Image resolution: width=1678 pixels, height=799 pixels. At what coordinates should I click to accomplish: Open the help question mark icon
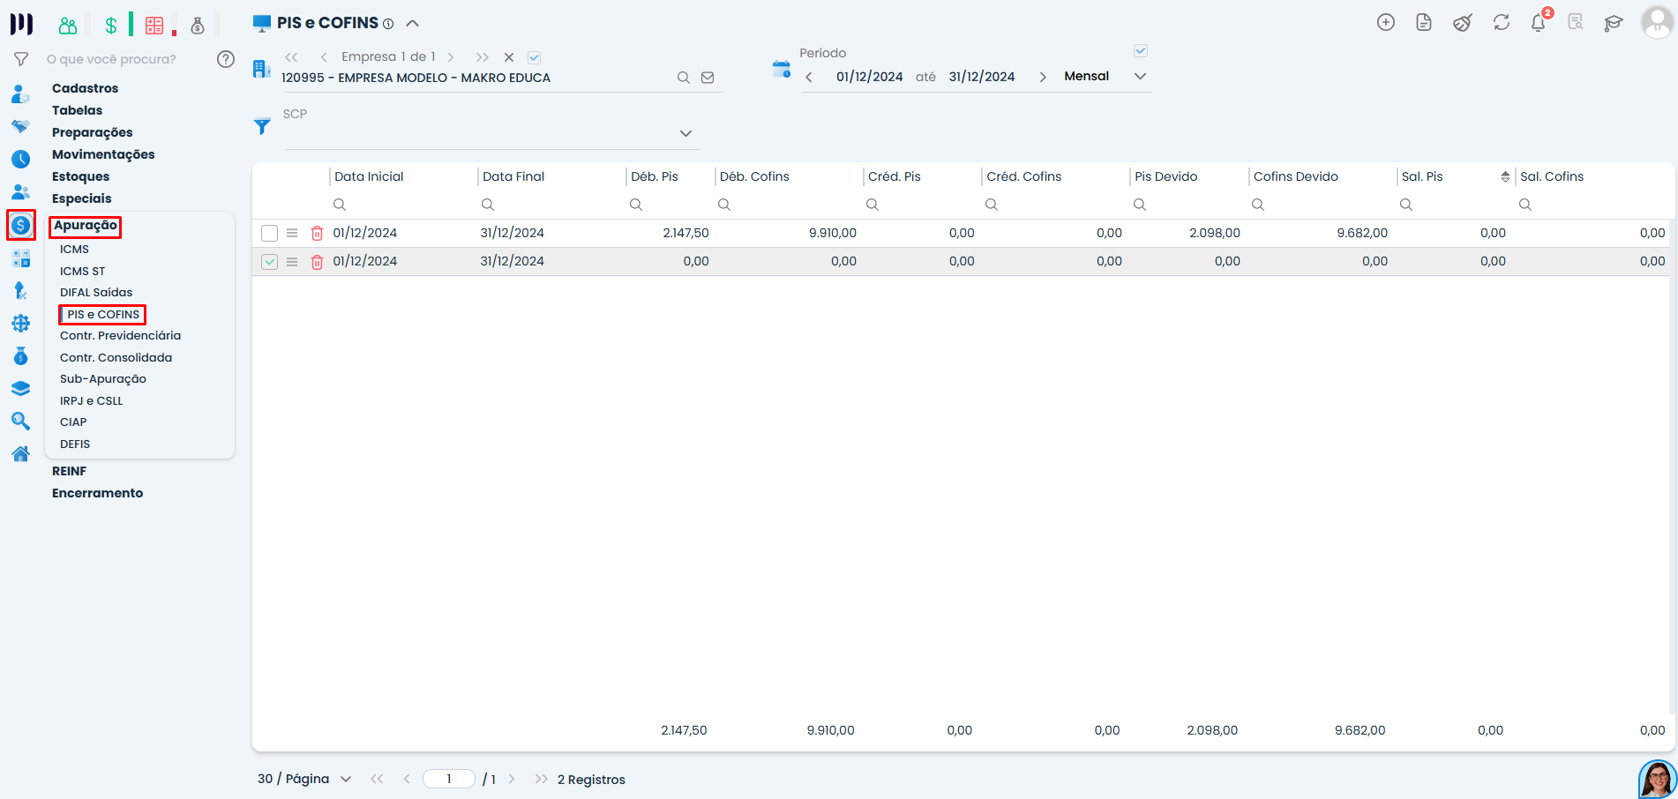coord(226,59)
